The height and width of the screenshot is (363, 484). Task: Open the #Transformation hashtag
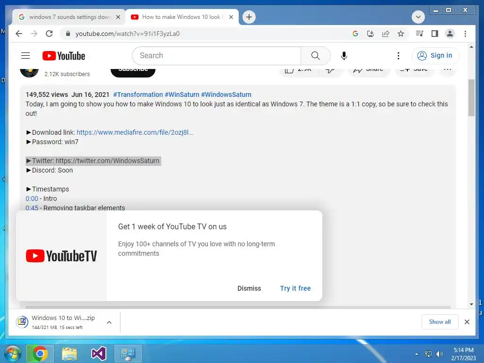(x=138, y=95)
